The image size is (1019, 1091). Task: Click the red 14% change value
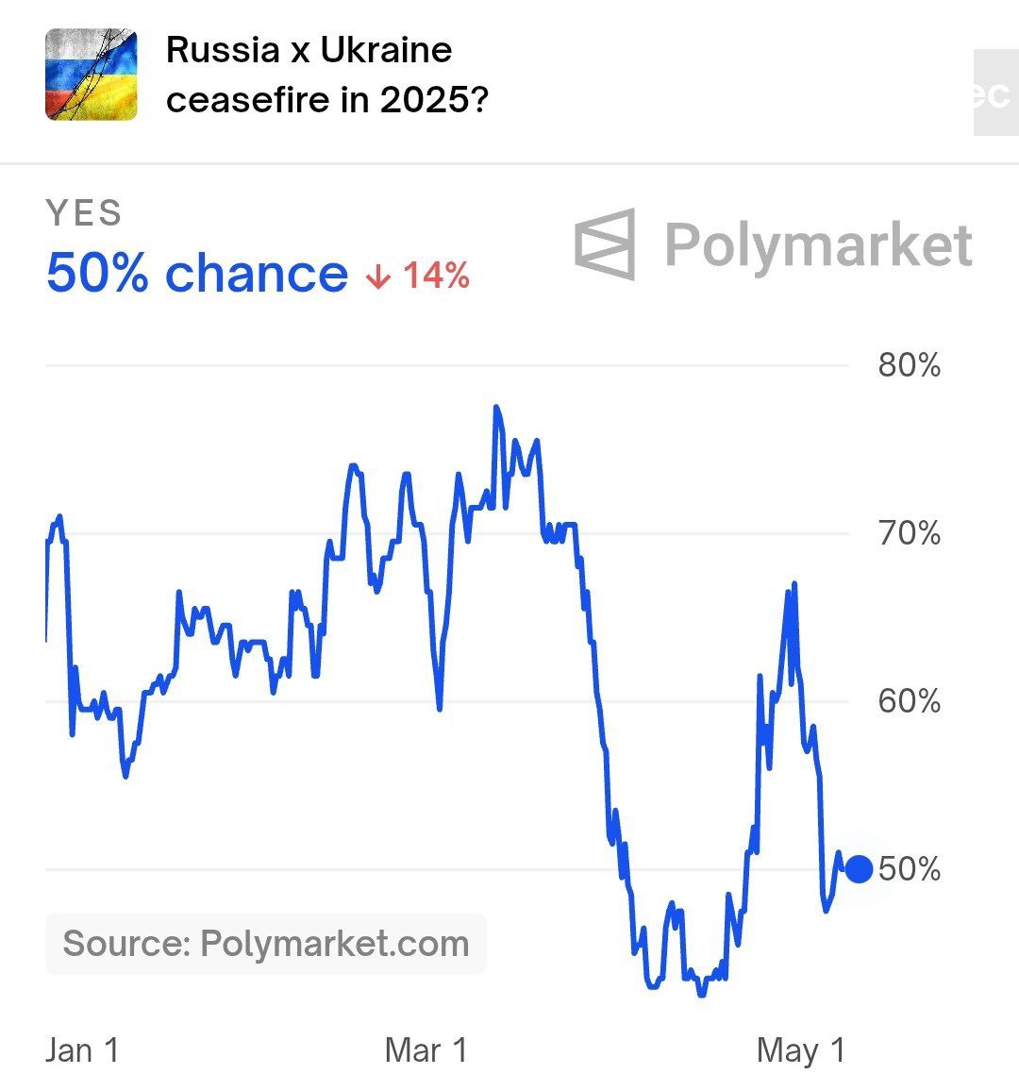tap(436, 276)
